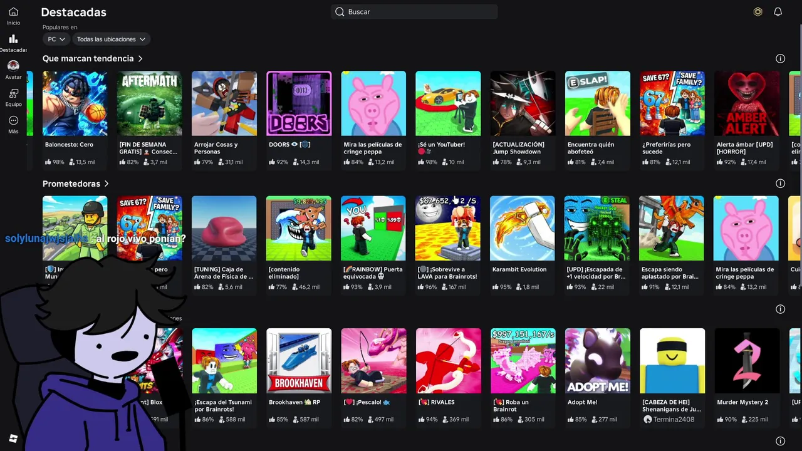The image size is (802, 451).
Task: Open the Caja de Arena de Física thumbnail
Action: (224, 228)
